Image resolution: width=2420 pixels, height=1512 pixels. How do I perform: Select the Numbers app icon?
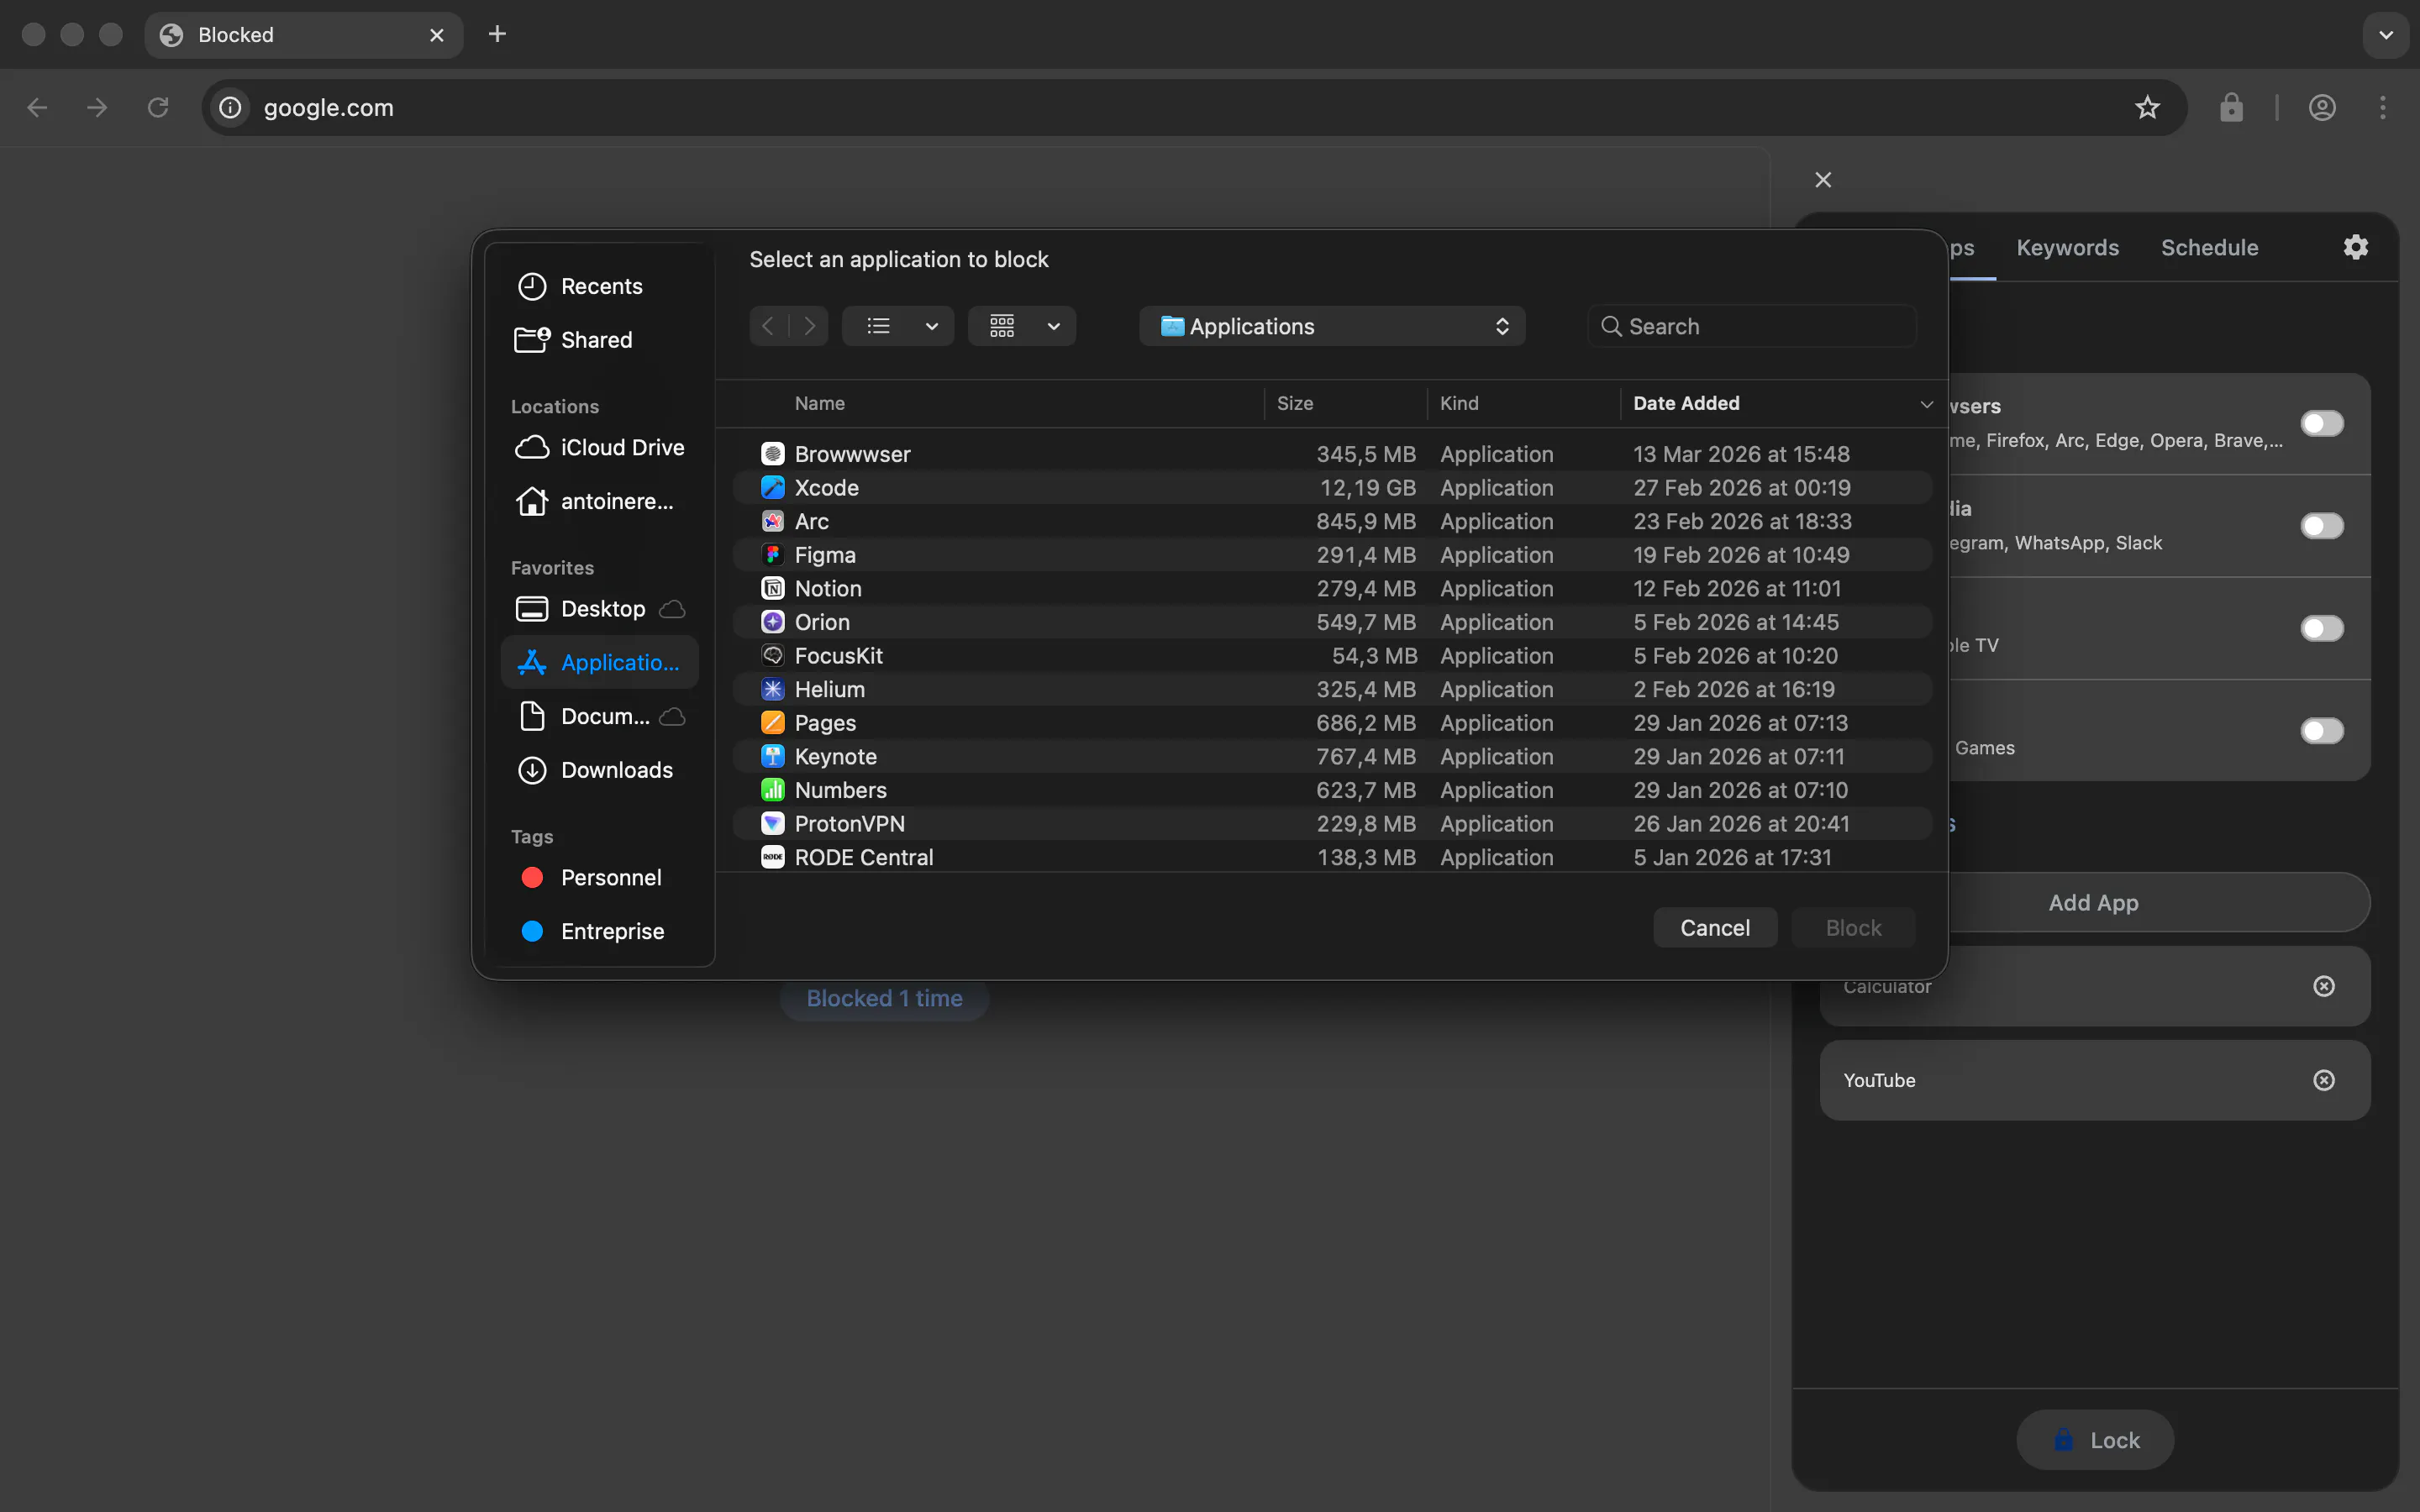tap(772, 790)
